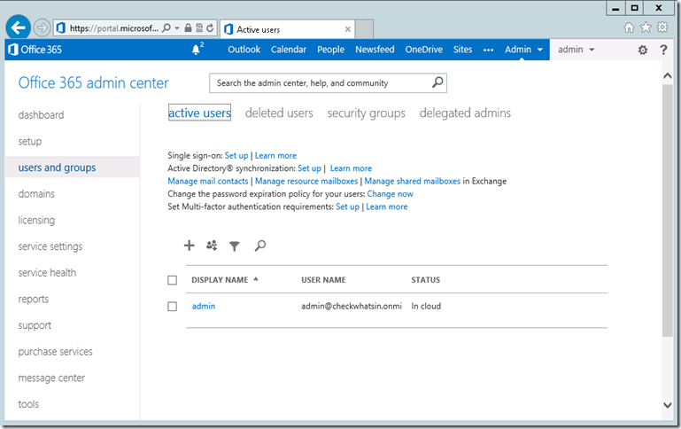
Task: Open the address bar dropdown arrow
Action: [x=177, y=28]
